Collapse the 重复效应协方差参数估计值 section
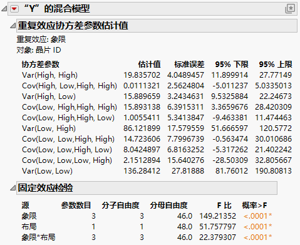The width and height of the screenshot is (300, 245). tap(13, 26)
